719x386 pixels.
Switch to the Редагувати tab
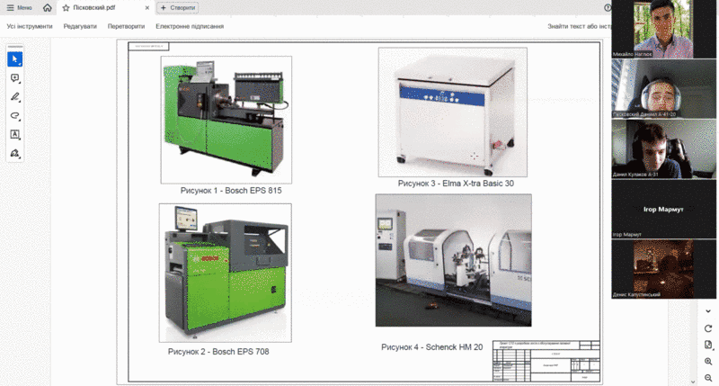click(x=82, y=26)
